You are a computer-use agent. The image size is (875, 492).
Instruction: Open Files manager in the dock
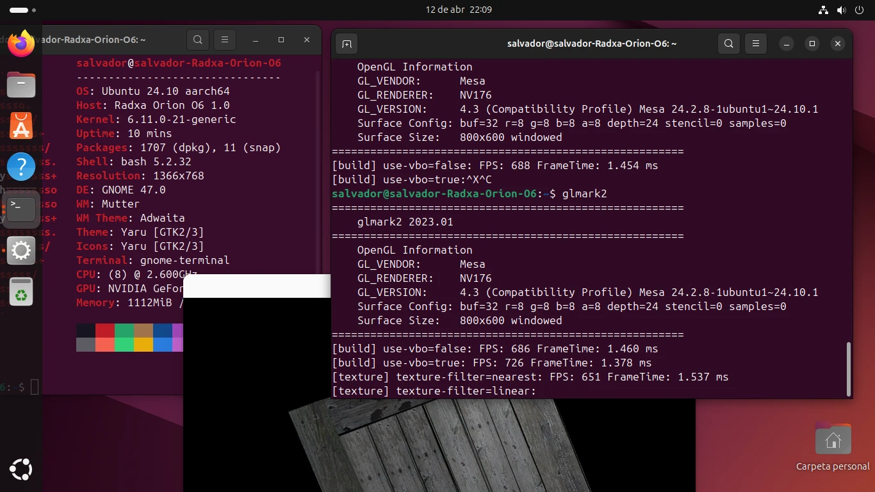click(x=21, y=84)
